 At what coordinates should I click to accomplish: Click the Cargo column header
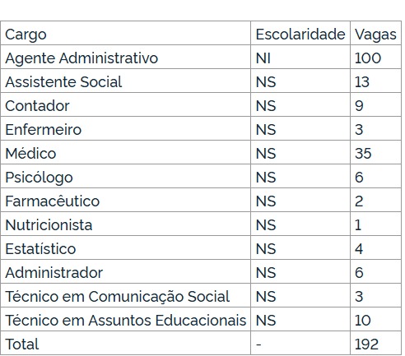pos(26,35)
